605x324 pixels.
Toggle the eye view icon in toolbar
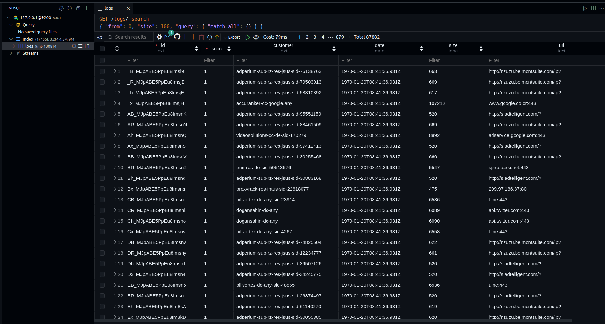pos(256,37)
